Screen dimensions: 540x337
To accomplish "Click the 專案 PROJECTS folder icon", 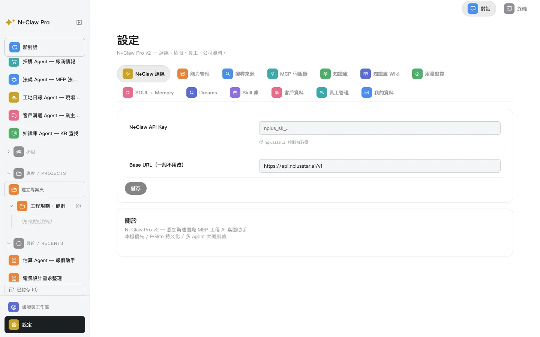I will (x=19, y=173).
